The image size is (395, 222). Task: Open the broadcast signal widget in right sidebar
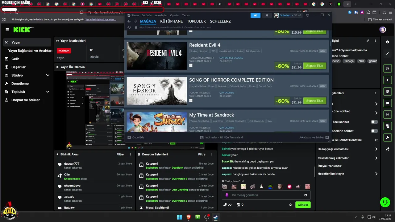coord(388,114)
